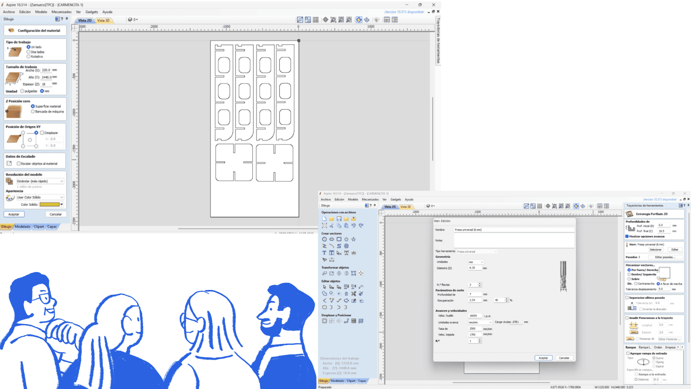Click the yellow Color Sólido swatch
The height and width of the screenshot is (389, 691).
(49, 205)
